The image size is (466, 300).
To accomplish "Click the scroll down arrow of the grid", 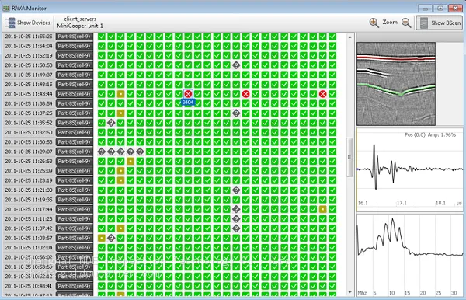I will tap(349, 292).
